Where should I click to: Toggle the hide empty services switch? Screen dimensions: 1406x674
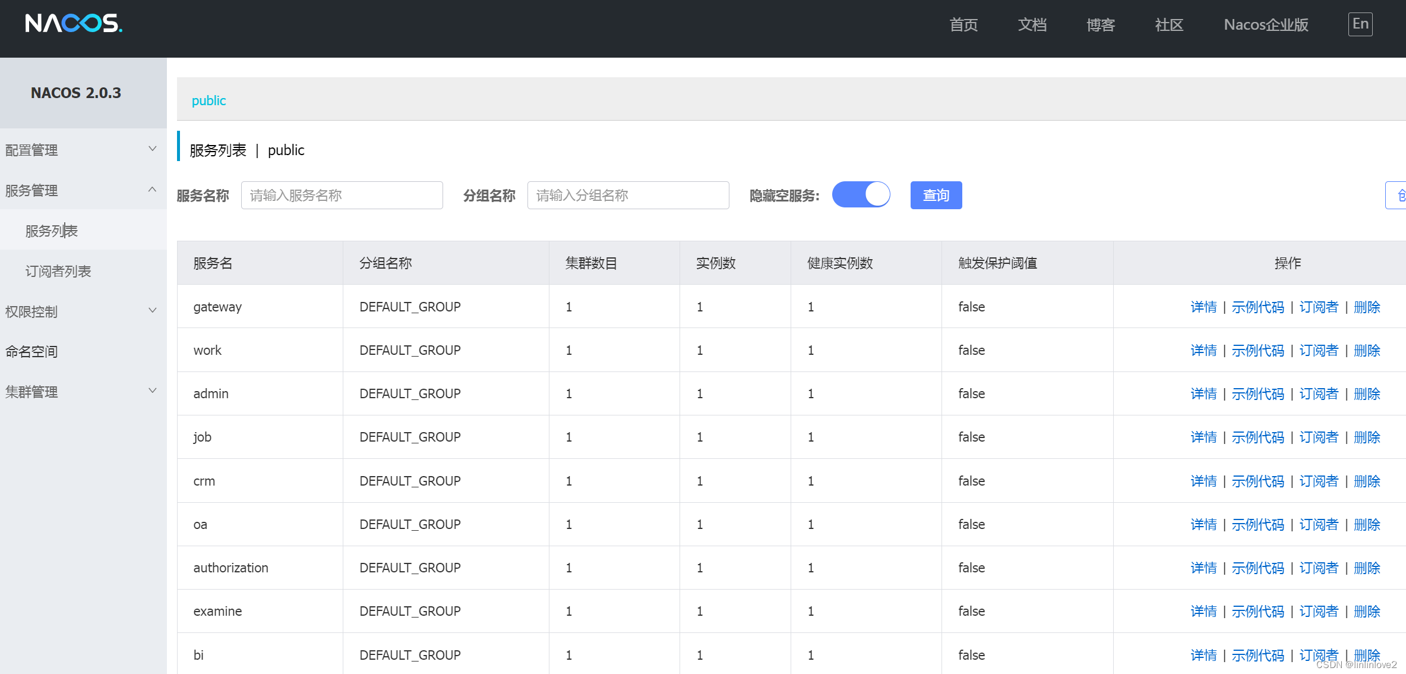pos(861,195)
